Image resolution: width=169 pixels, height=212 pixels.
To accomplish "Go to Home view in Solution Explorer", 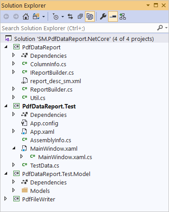I will [26, 16].
